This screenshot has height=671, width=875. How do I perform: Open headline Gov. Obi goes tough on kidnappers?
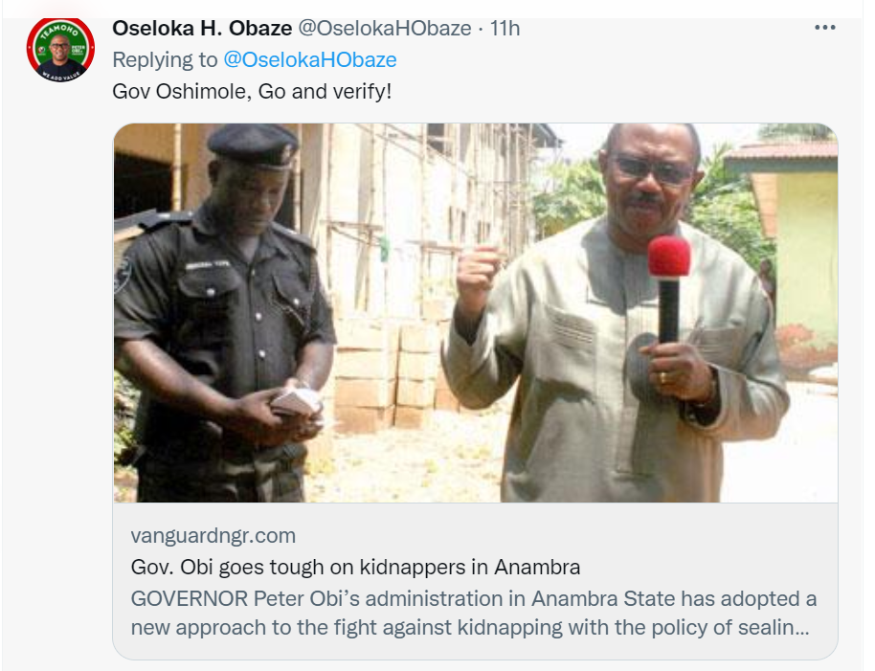(355, 568)
